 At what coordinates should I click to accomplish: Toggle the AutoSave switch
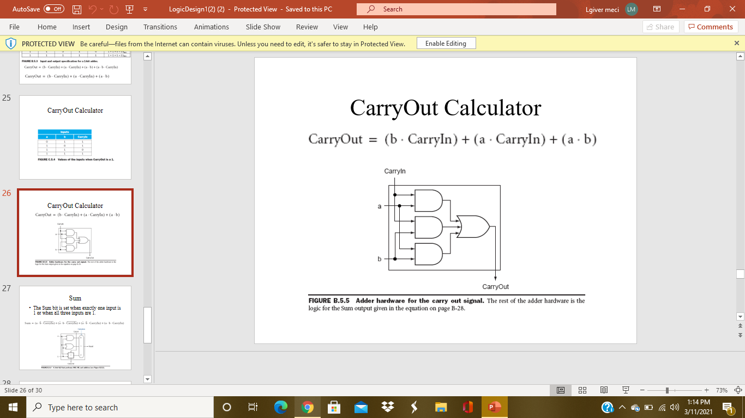53,9
